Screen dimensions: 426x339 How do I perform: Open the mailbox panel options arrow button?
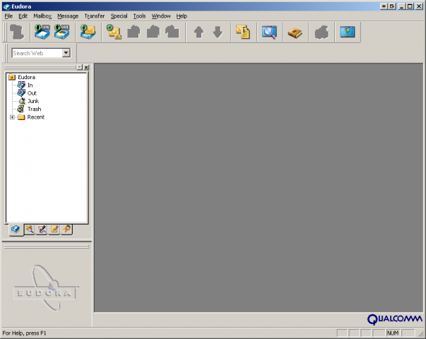coord(80,67)
